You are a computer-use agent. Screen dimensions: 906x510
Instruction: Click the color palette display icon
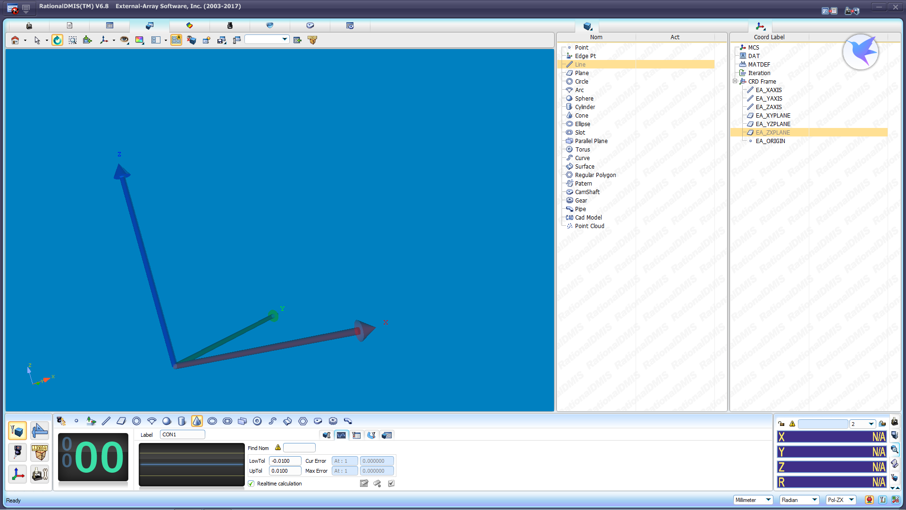[x=139, y=40]
